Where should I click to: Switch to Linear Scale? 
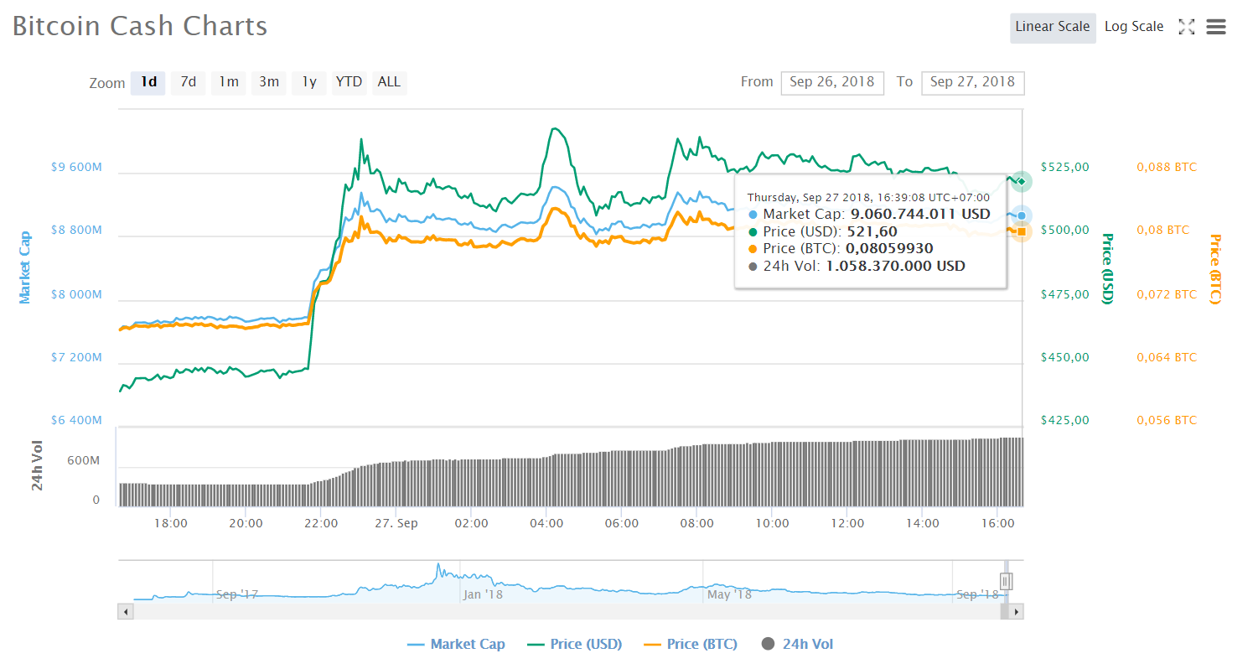point(1053,27)
